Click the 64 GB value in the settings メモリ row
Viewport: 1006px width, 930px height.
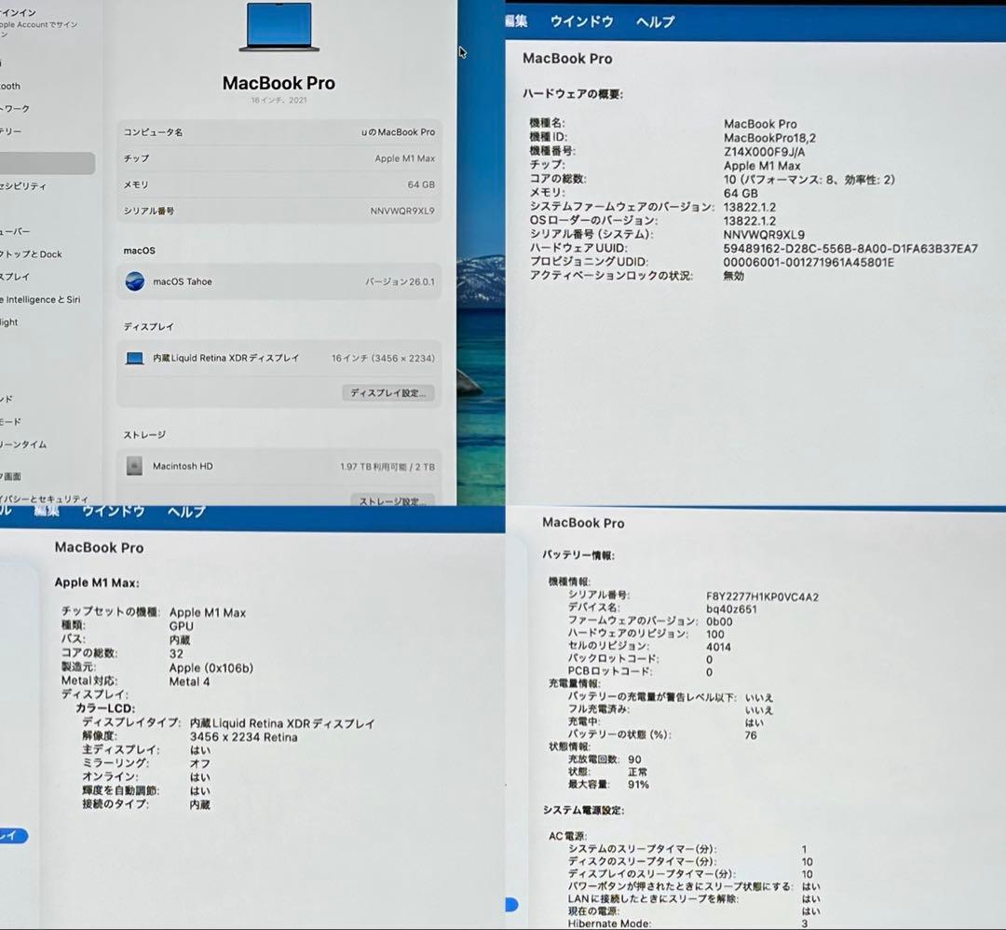[x=421, y=185]
